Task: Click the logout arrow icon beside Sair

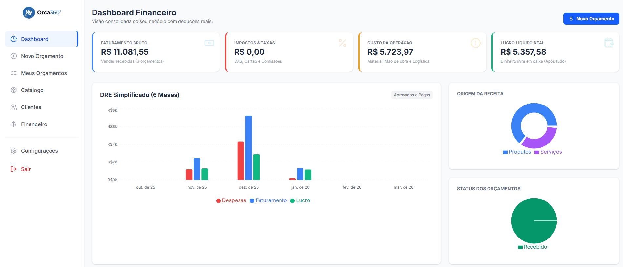Action: (14, 169)
